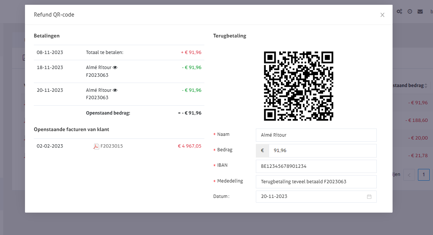Click the euro sign prefix of Bedrag
Screen dimensions: 433x235
(262, 151)
